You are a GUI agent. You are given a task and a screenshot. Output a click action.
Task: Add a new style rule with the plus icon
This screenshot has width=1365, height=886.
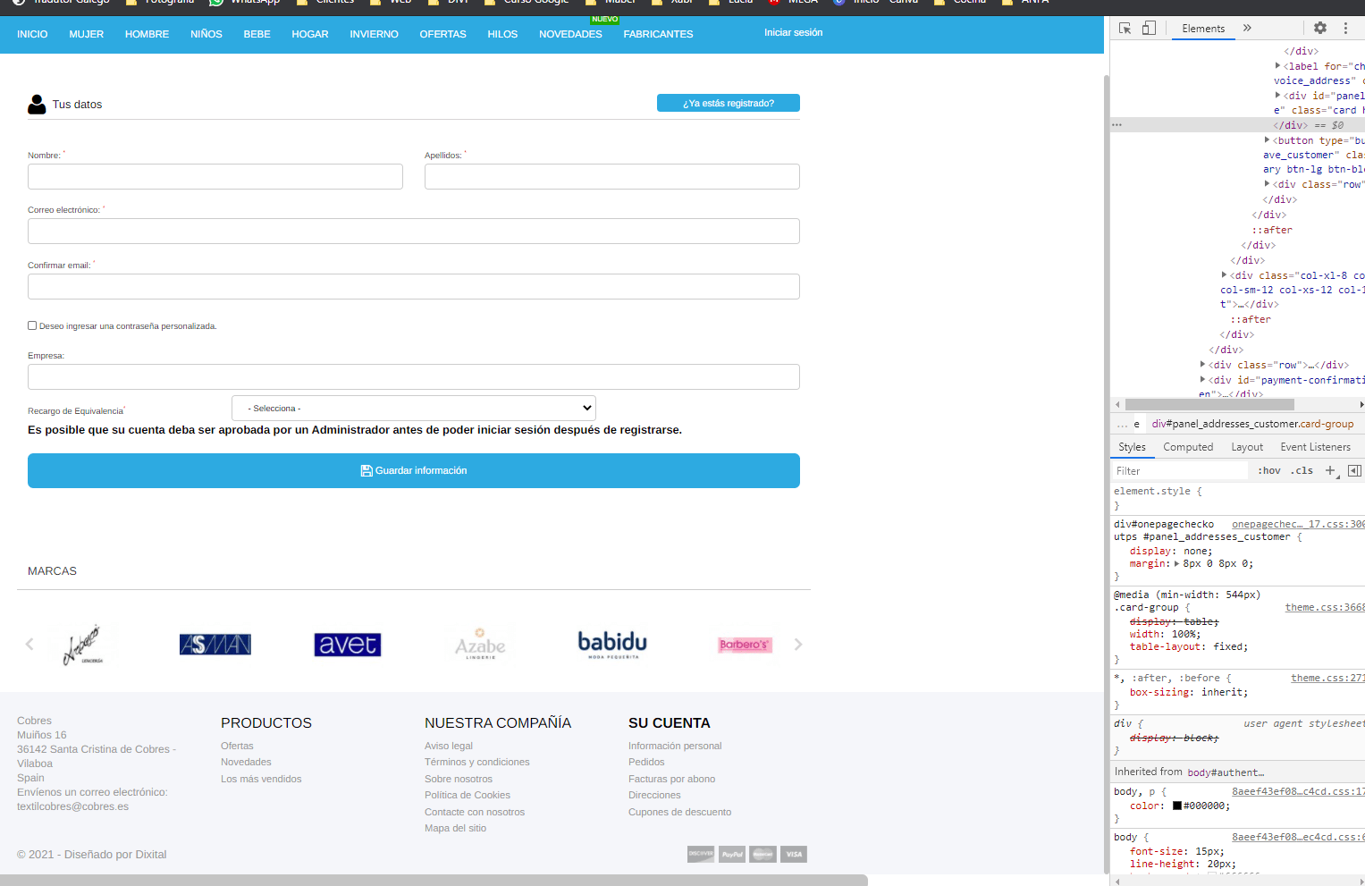pyautogui.click(x=1330, y=470)
